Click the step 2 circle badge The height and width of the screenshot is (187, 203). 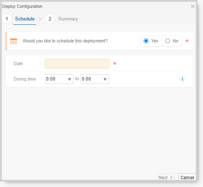pyautogui.click(x=50, y=19)
